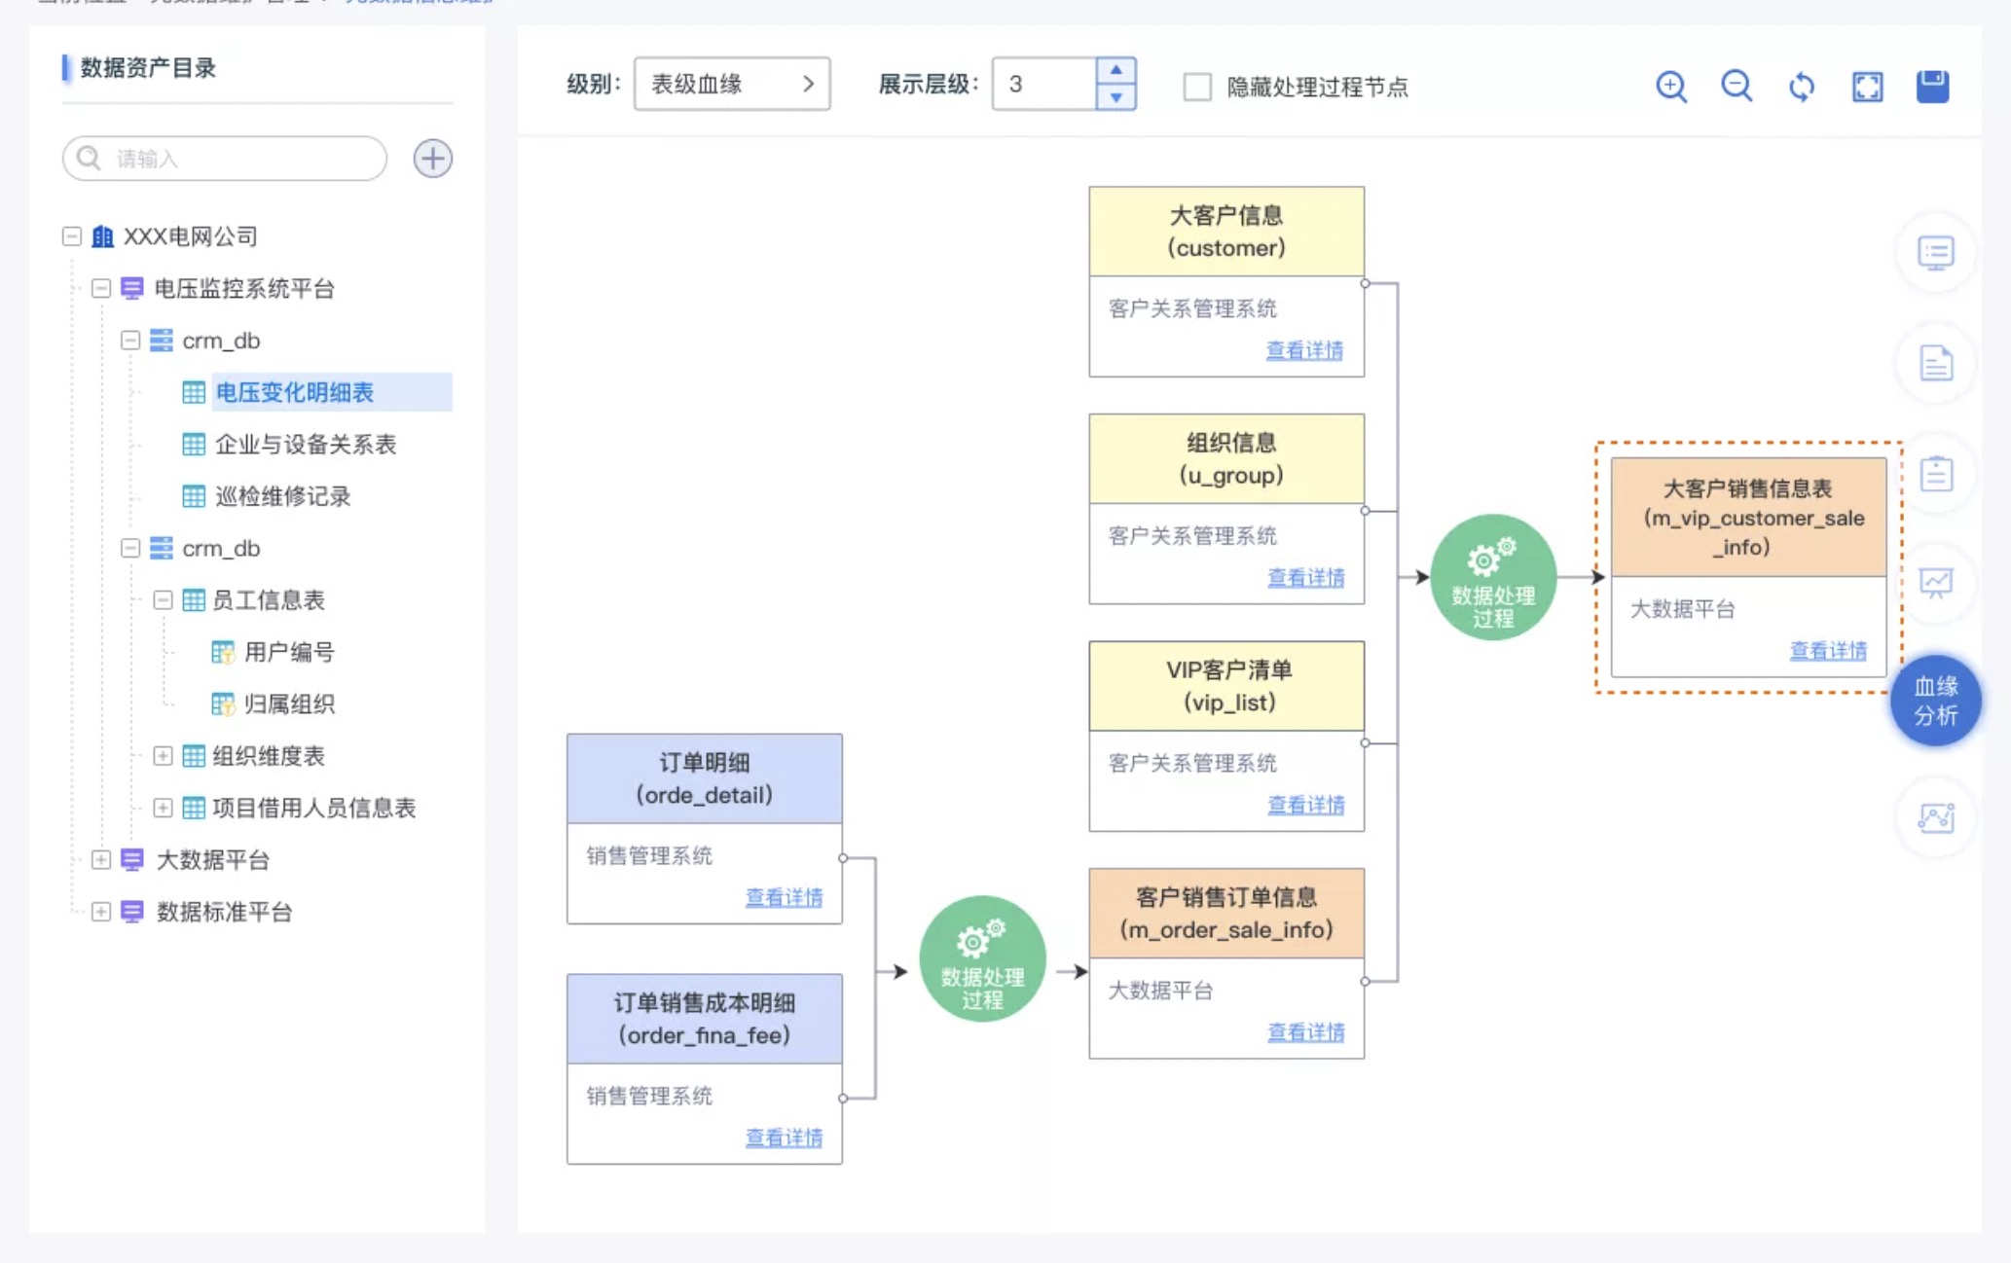Click the lower-left 数据处理过程 green node
The image size is (2011, 1263).
982,958
